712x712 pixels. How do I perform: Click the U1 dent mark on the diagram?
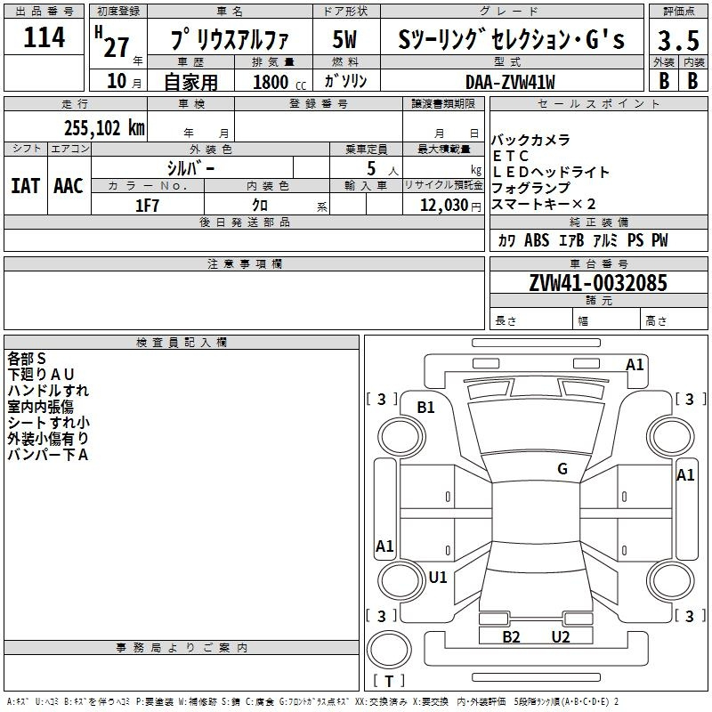(438, 577)
